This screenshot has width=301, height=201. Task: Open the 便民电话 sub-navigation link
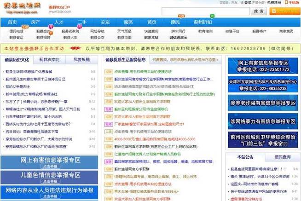tap(16, 31)
